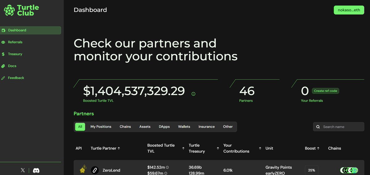Show the Insurance partner category
370x175 pixels.
point(207,127)
